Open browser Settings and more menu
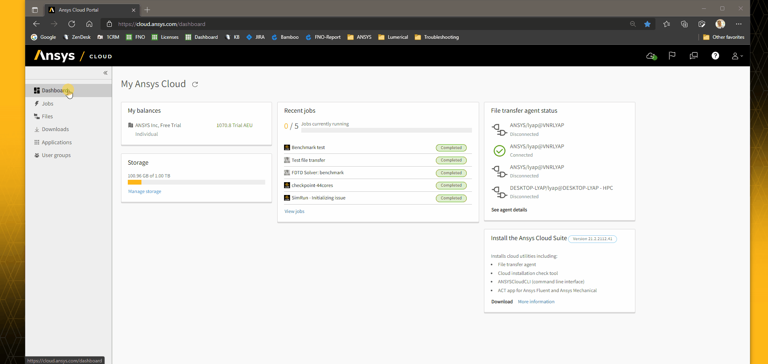Viewport: 768px width, 364px height. [x=739, y=24]
